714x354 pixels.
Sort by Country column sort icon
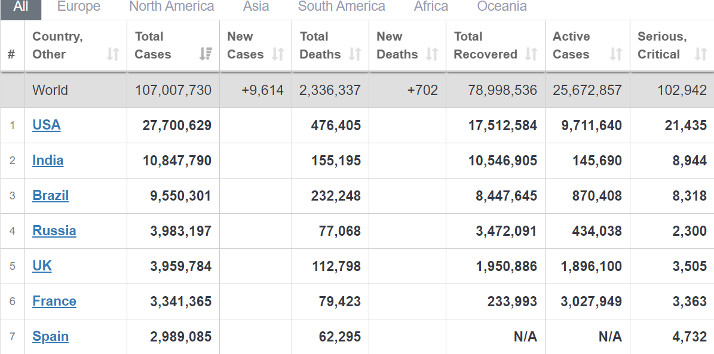coord(113,54)
